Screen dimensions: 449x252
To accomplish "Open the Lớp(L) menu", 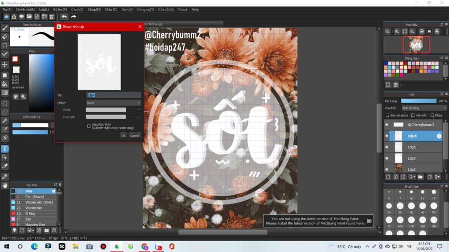I will click(x=44, y=10).
